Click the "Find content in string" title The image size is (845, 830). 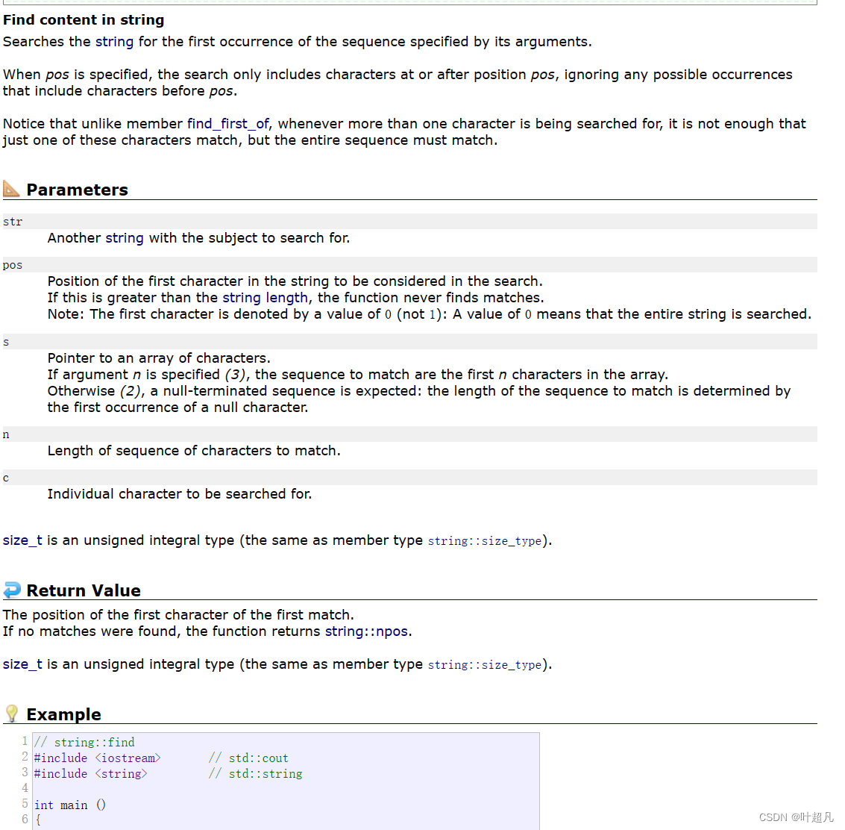(x=84, y=20)
